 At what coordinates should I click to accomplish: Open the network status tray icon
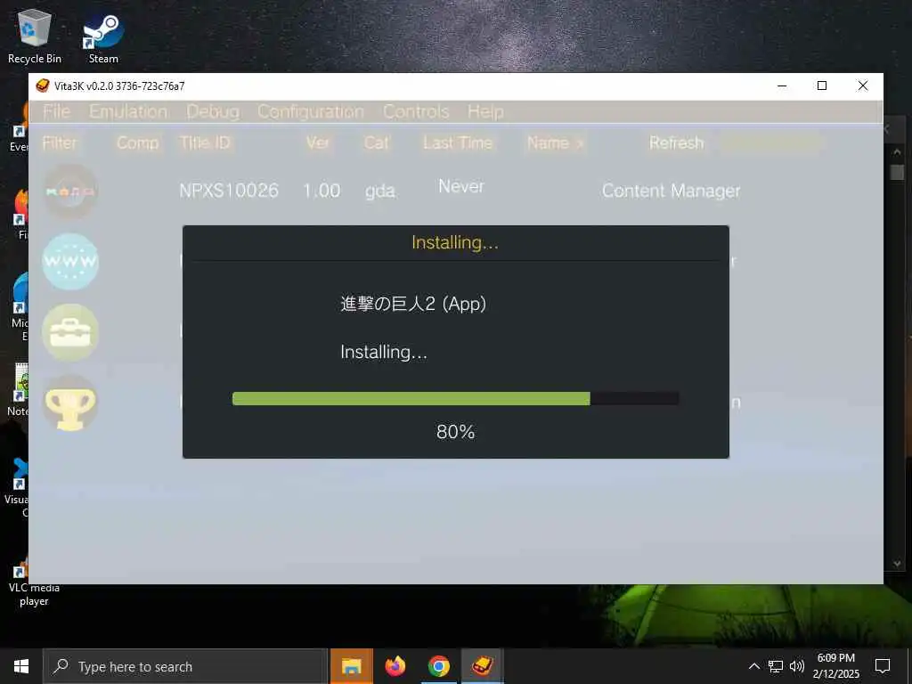(x=776, y=666)
